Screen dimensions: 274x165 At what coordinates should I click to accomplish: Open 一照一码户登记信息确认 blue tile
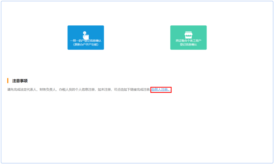86,38
